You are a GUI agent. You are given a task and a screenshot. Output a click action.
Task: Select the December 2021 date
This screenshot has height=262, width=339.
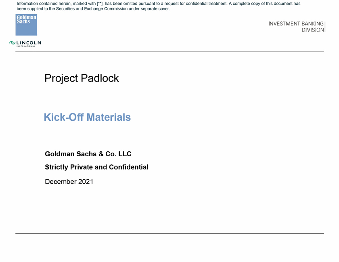point(69,182)
